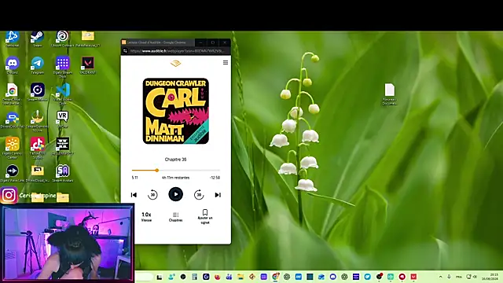
Task: Select the Battle.net desktop shortcut
Action: (x=13, y=39)
